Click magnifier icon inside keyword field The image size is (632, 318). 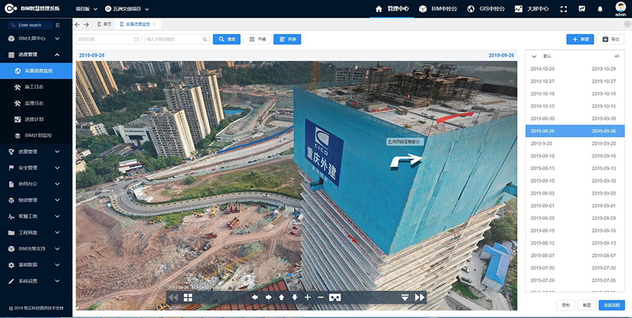205,39
